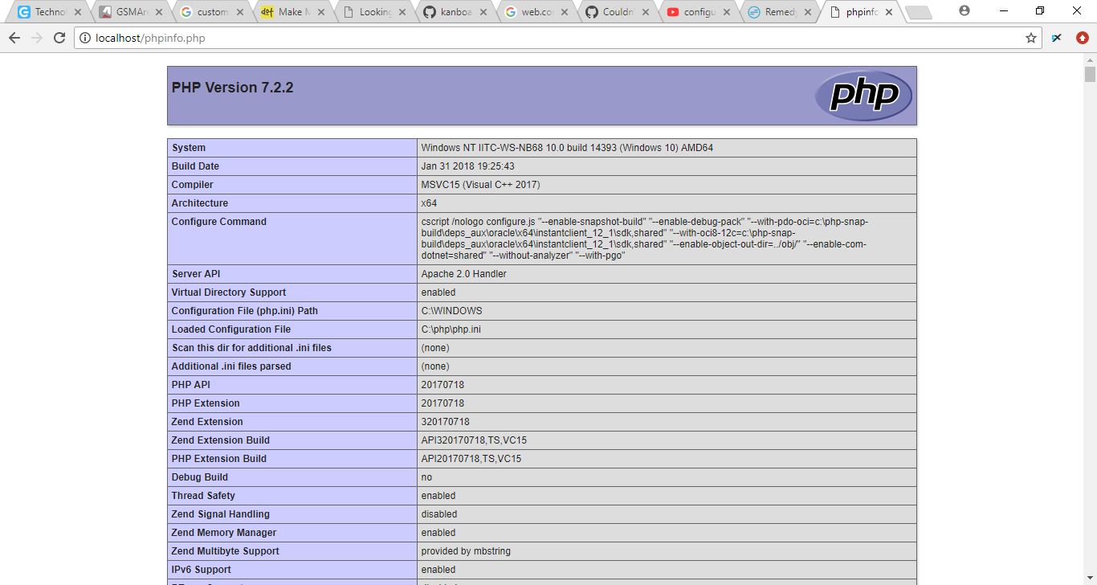
Task: Click the 'Server API' row label
Action: point(198,274)
